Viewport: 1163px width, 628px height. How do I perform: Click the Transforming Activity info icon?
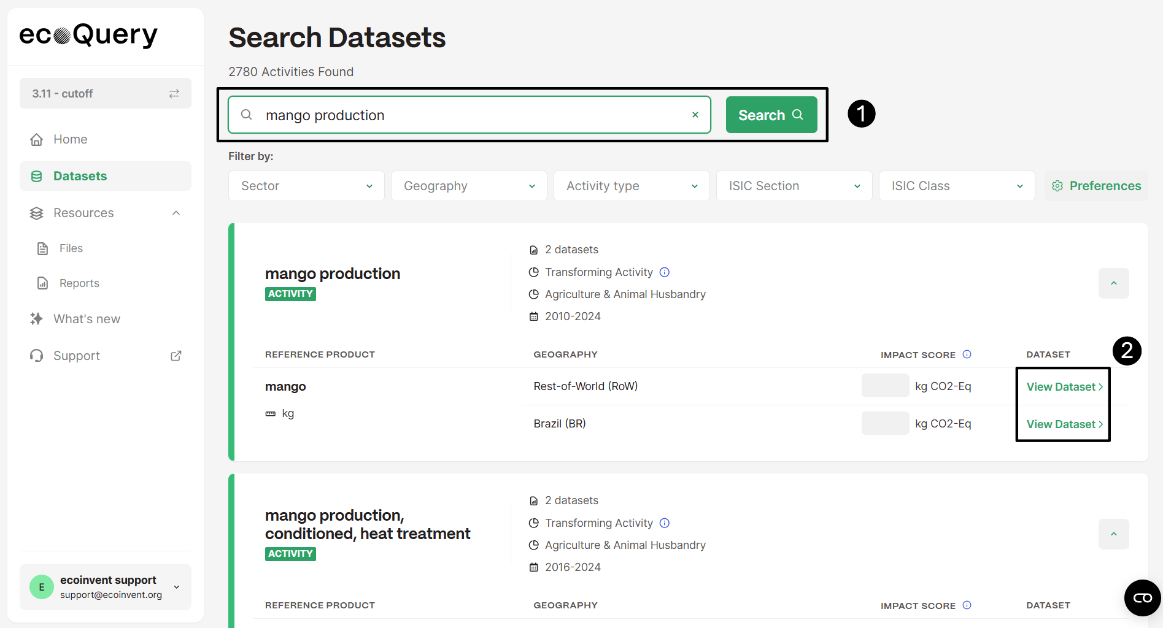tap(665, 272)
